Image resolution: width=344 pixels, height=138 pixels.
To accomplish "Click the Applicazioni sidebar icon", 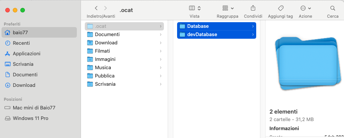I will point(8,53).
